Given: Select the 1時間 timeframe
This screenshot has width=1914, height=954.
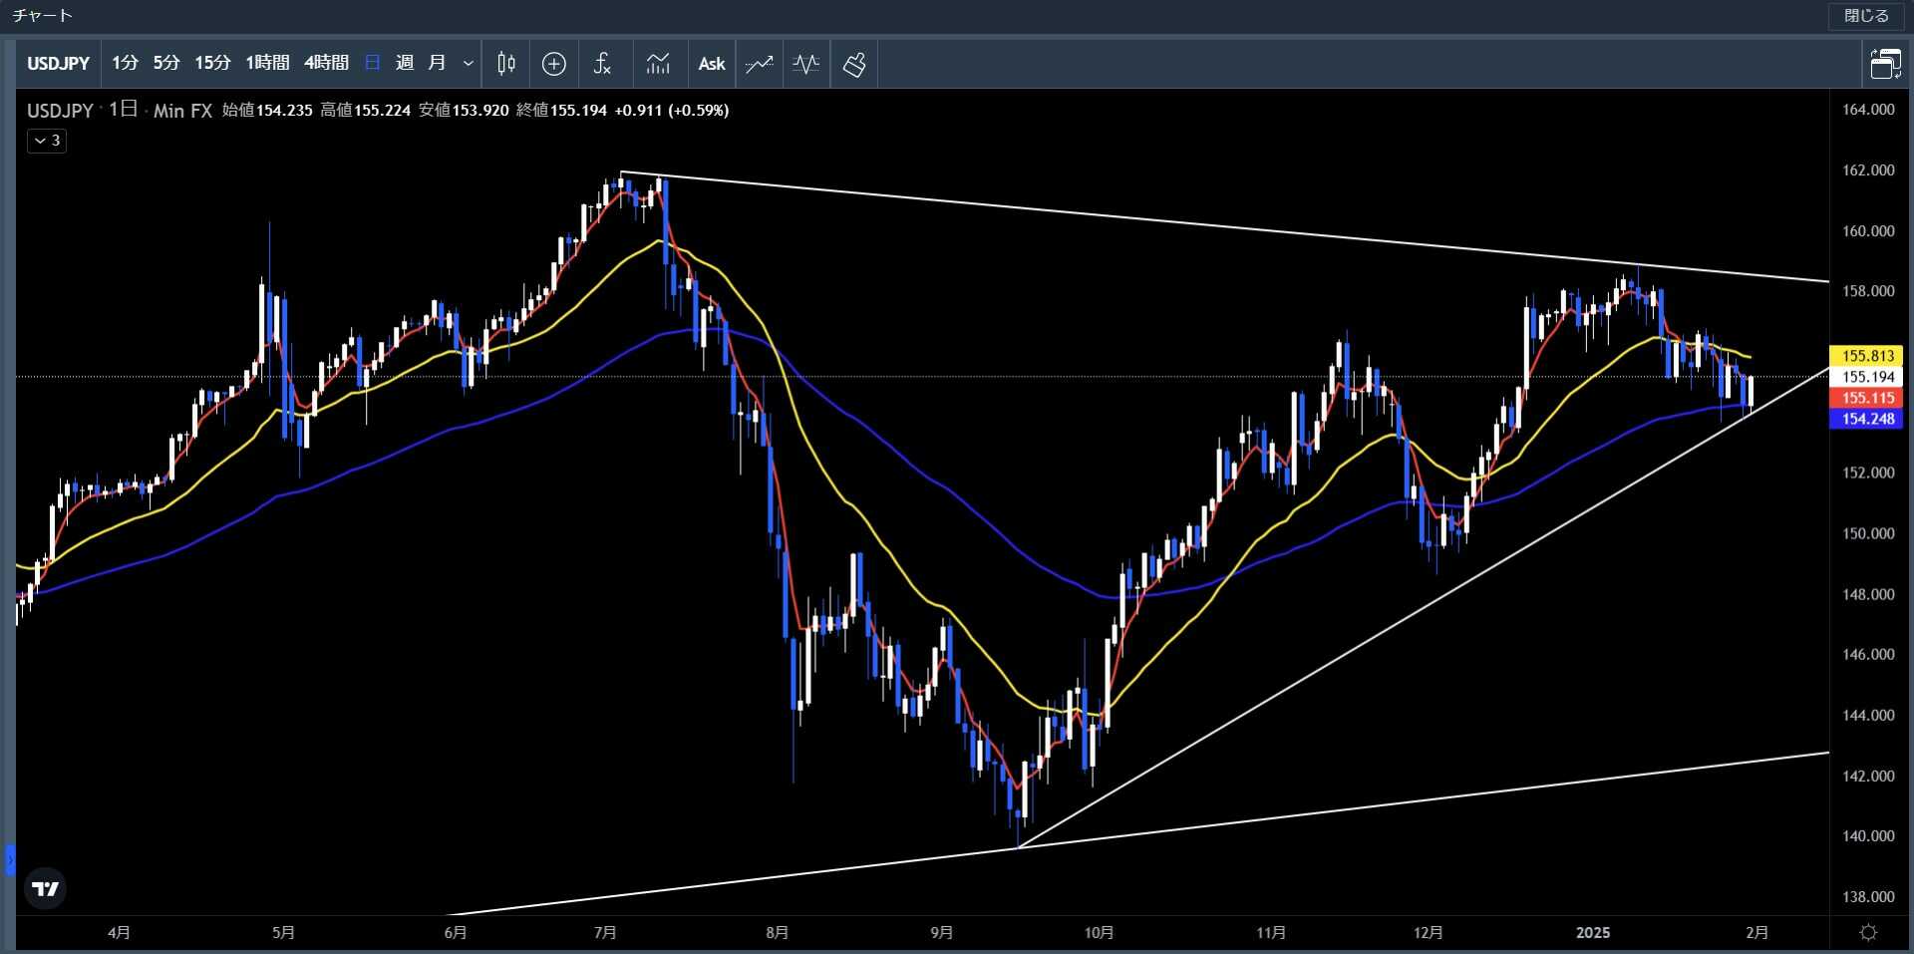Looking at the screenshot, I should coord(267,63).
